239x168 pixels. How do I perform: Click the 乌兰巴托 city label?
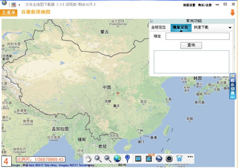(x=118, y=22)
